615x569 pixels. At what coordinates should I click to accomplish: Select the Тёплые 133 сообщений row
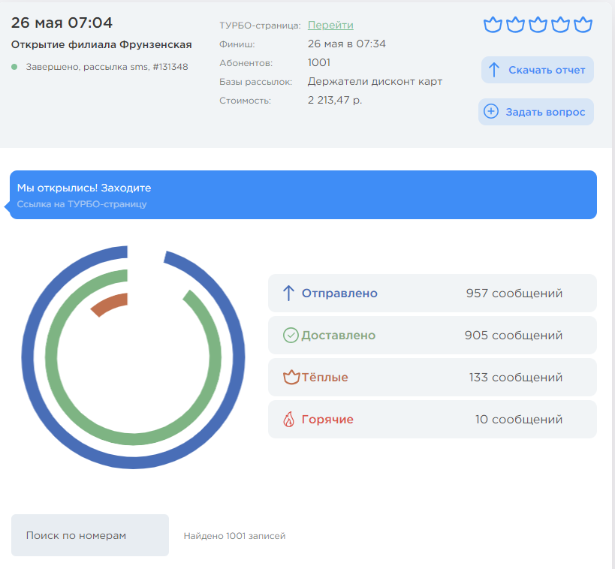coord(432,378)
